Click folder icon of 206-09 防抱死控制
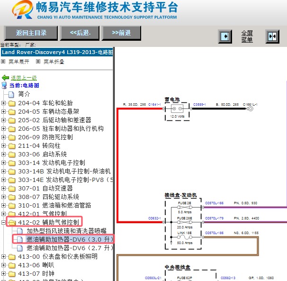 (x=12, y=137)
